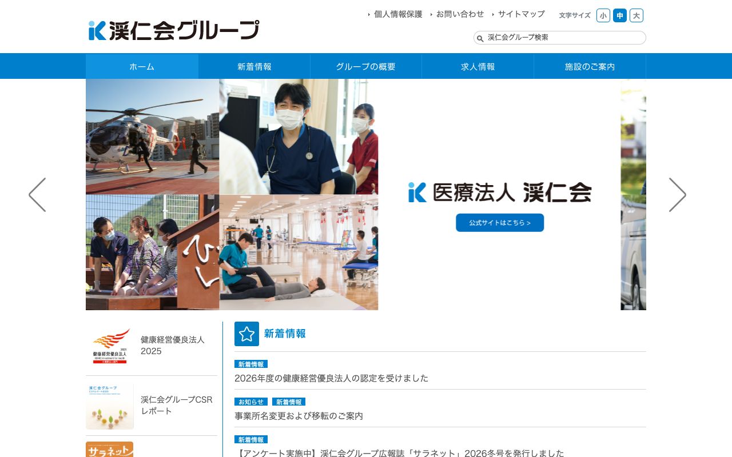732x457 pixels.
Task: Go to previous slide with left arrow
Action: [37, 195]
